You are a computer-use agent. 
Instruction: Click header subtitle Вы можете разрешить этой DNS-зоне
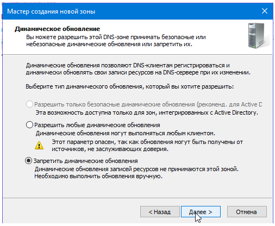tap(116, 41)
